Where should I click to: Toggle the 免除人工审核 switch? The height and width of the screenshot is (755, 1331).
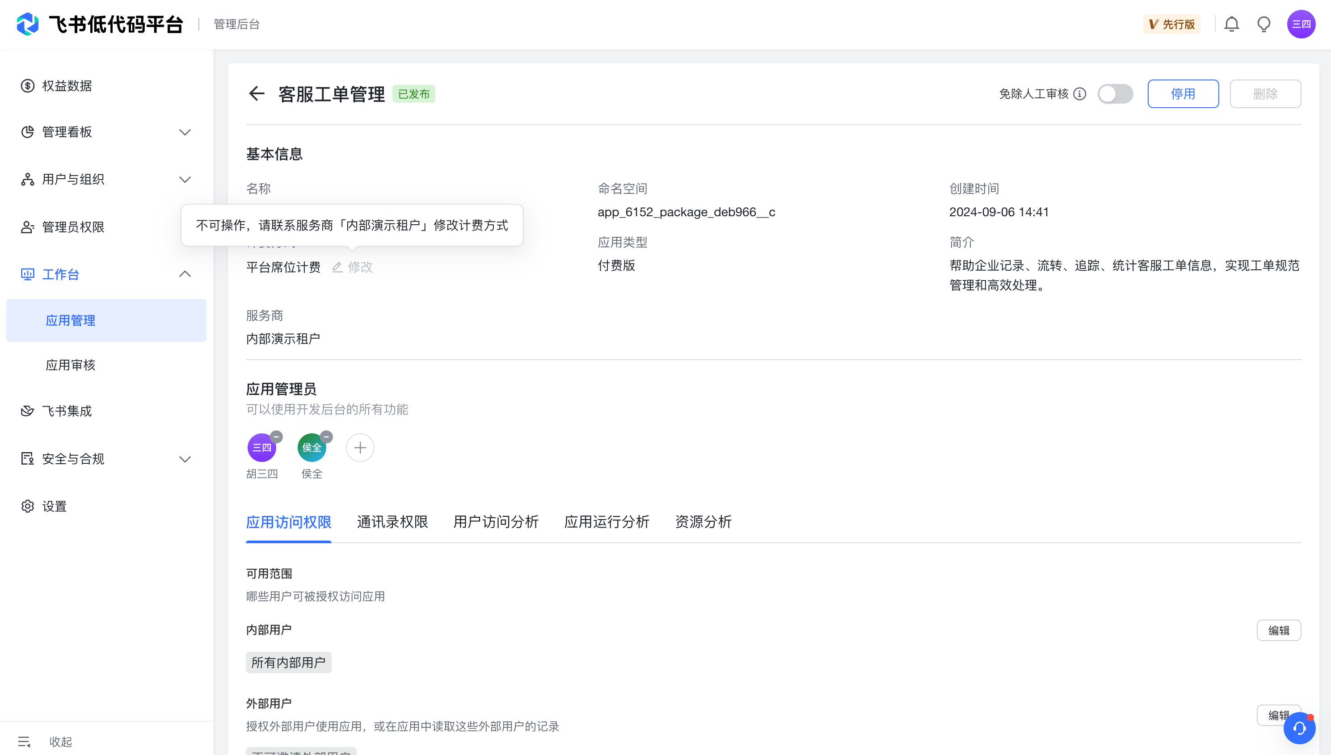pyautogui.click(x=1115, y=94)
